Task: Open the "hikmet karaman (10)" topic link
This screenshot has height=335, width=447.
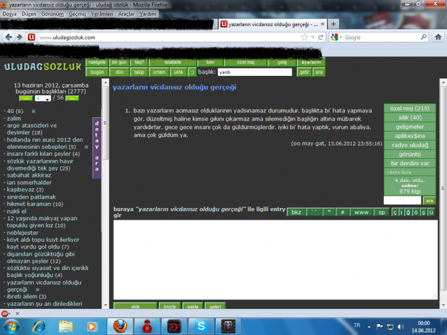Action: pyautogui.click(x=35, y=204)
